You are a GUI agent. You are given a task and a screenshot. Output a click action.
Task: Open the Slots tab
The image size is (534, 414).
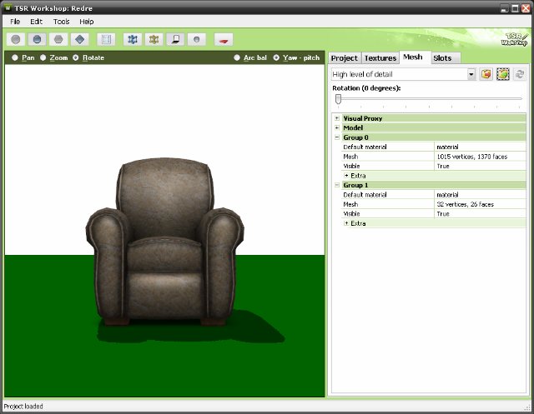(x=442, y=58)
